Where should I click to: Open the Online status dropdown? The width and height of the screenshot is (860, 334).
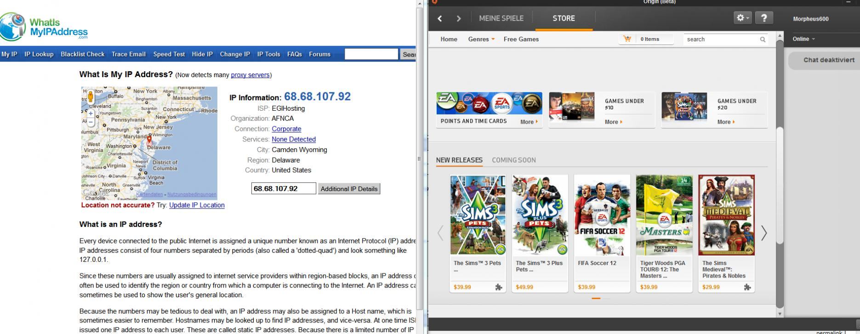(x=803, y=39)
